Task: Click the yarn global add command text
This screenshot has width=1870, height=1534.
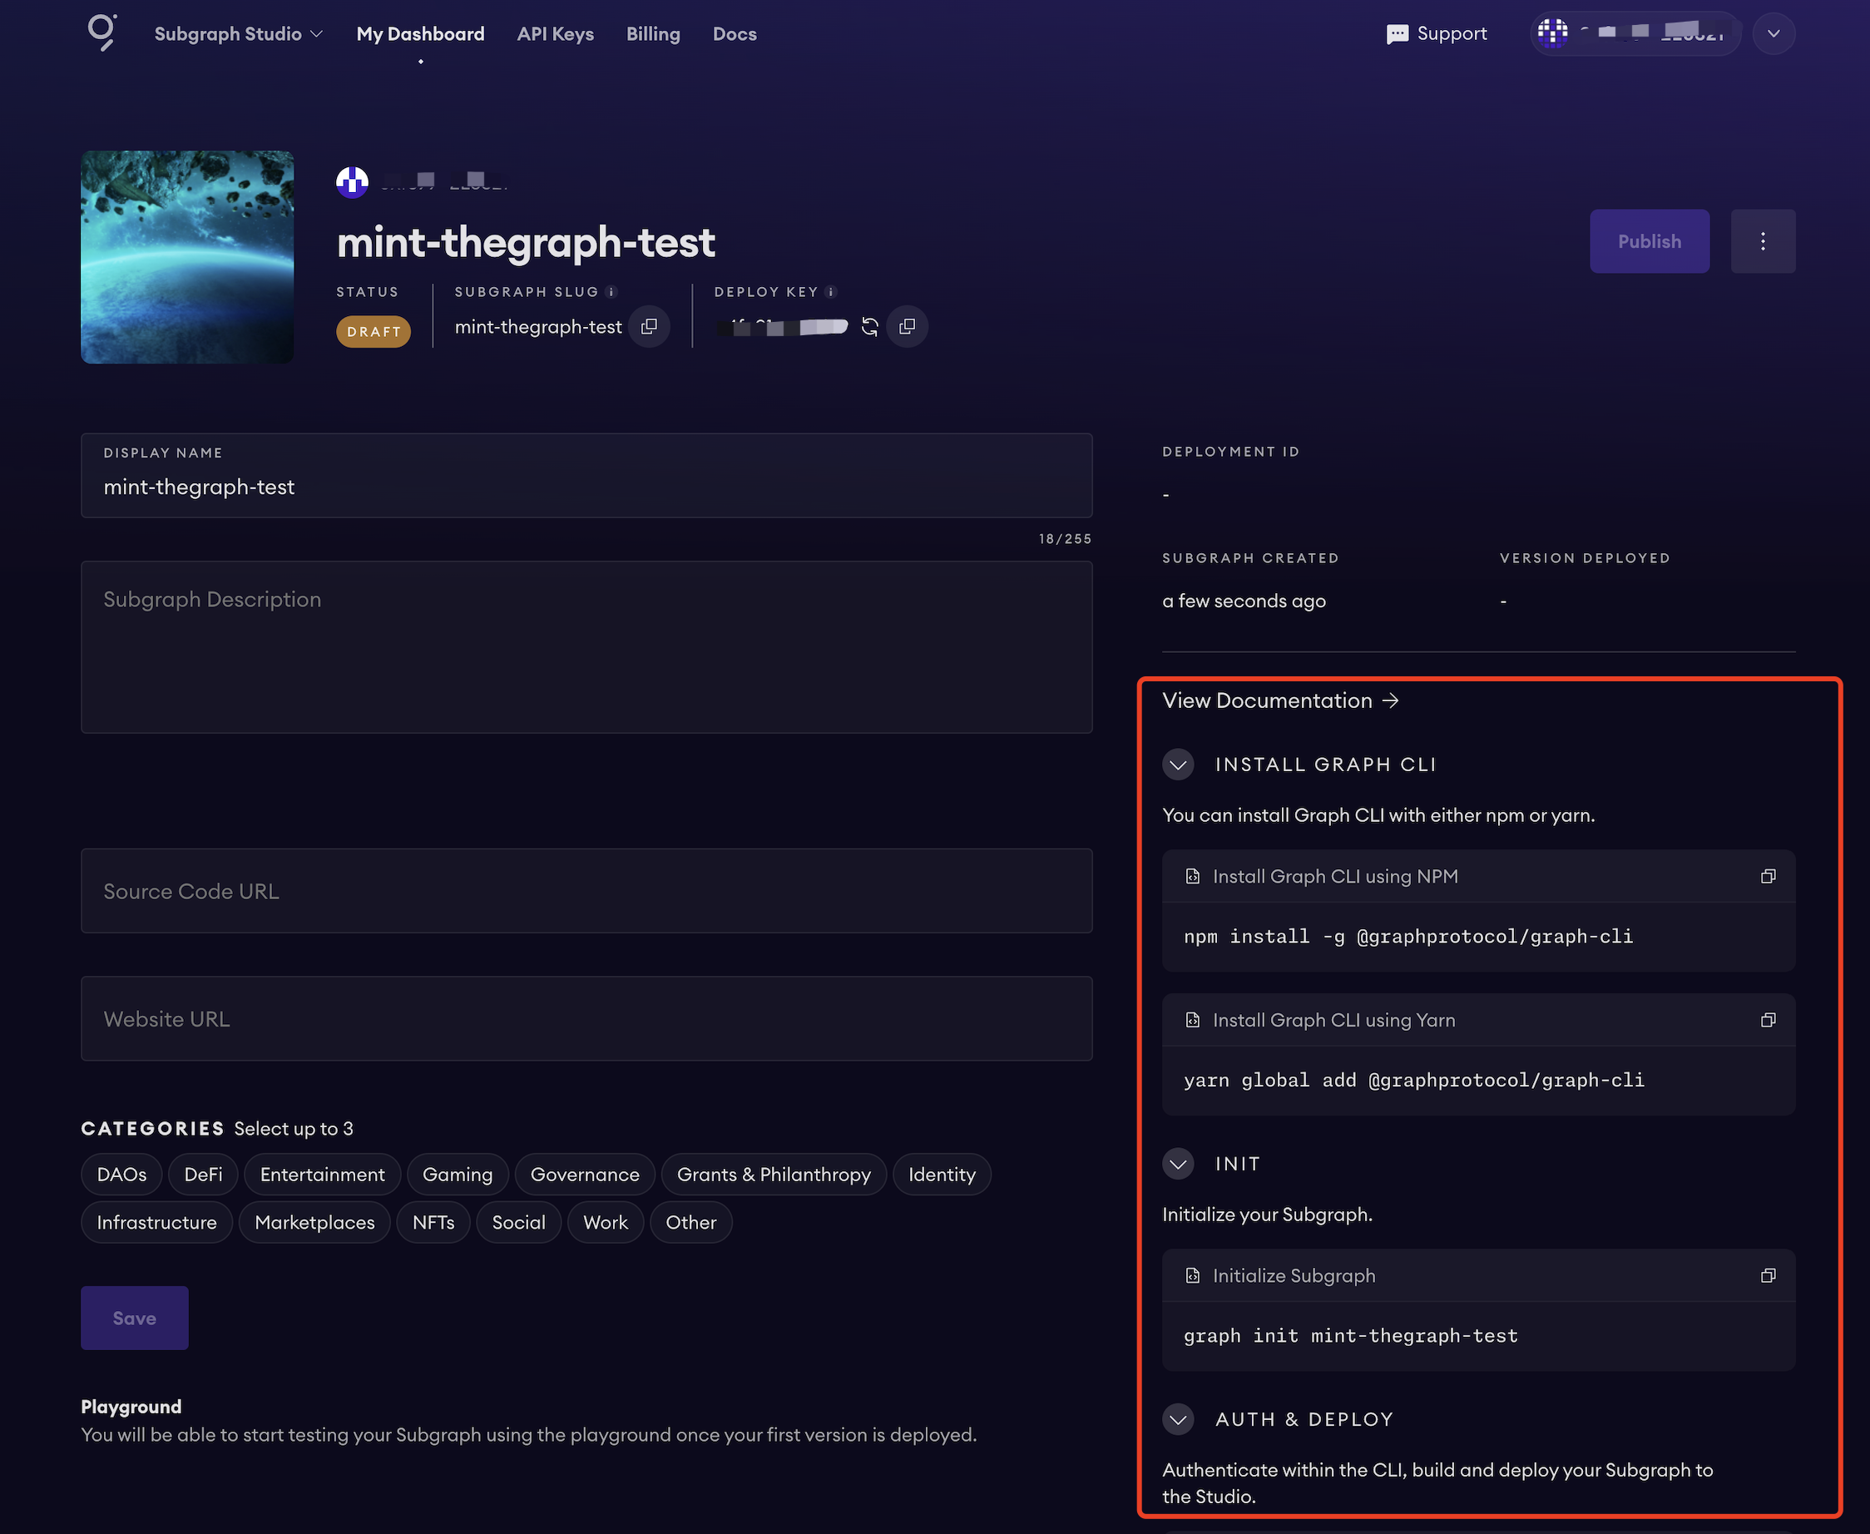Action: click(1414, 1080)
